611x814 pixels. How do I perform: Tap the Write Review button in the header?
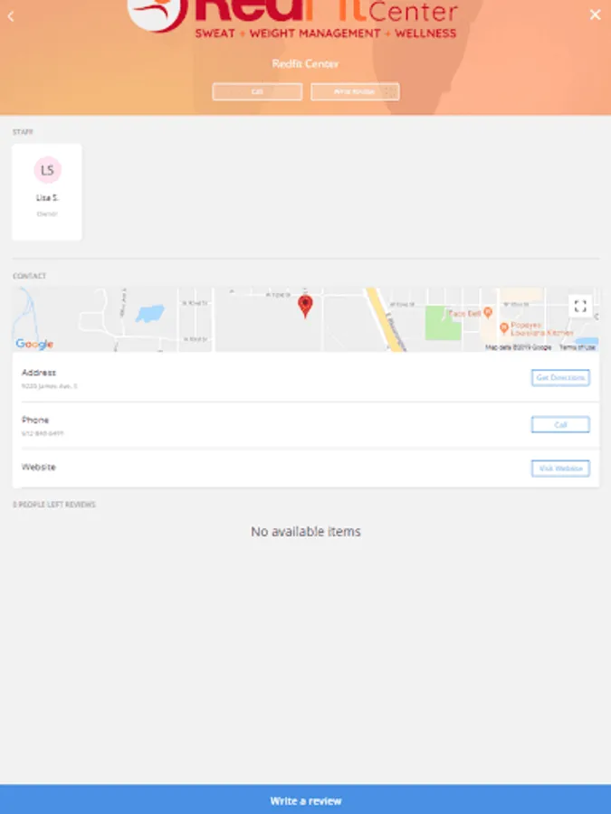[x=355, y=92]
